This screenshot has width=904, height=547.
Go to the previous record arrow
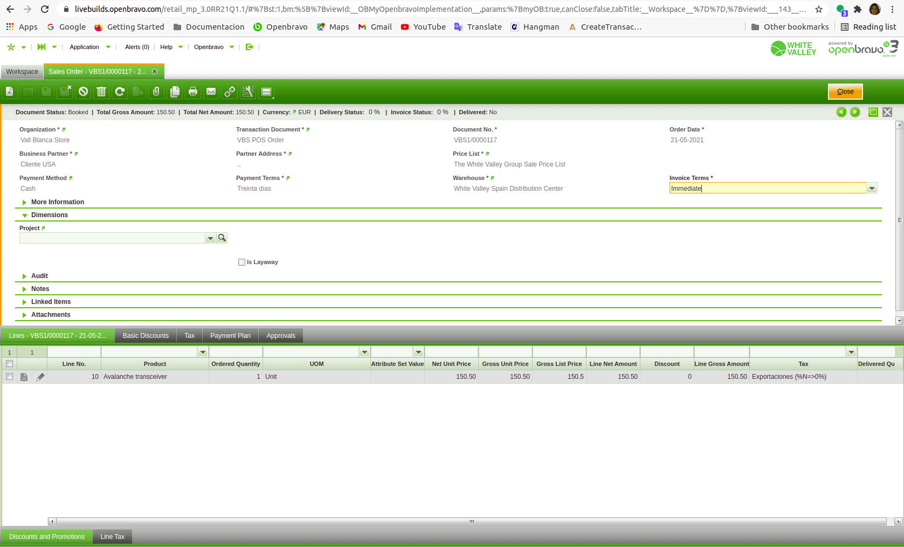click(841, 112)
